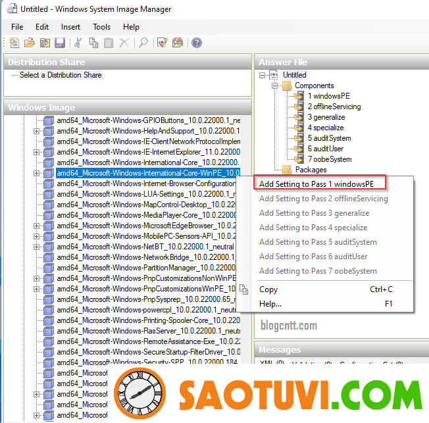Click the Open Answer File toolbar icon

(29, 43)
